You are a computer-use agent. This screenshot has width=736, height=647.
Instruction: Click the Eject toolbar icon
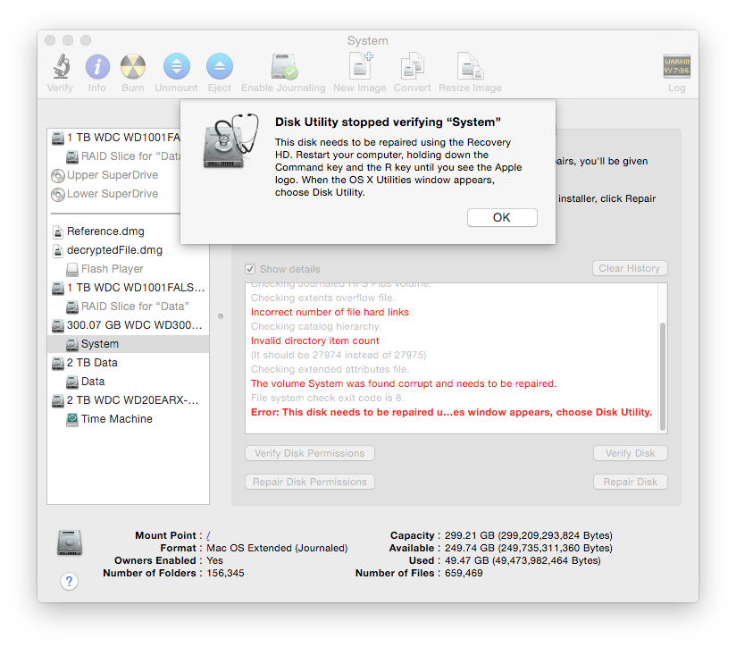pyautogui.click(x=219, y=67)
